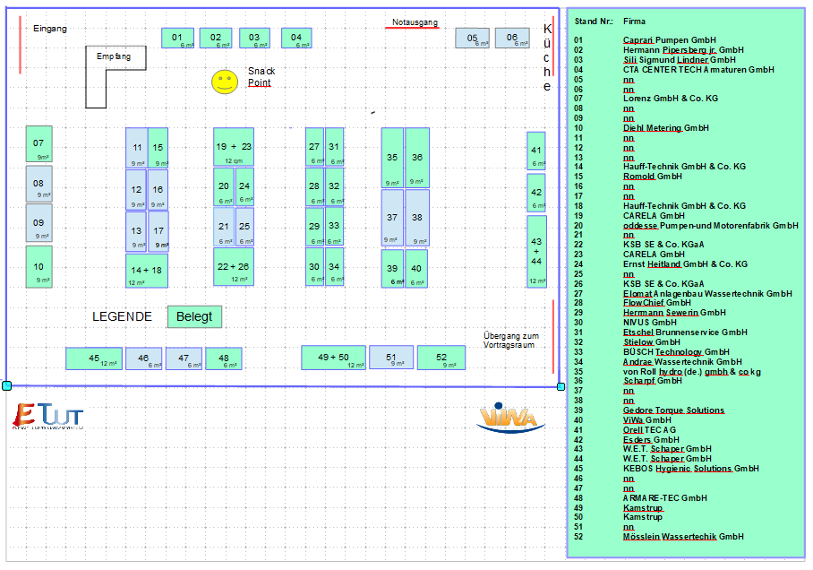The image size is (813, 570).
Task: Select stand 34 box
Action: tap(335, 267)
